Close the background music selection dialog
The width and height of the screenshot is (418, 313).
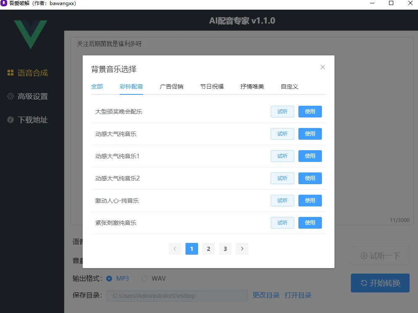[323, 67]
